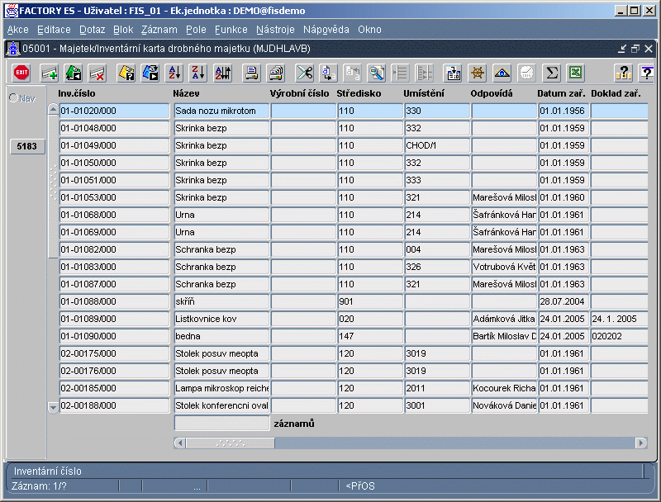
Task: Click Odpovídá cell Votrubová Květ
Action: coord(504,267)
